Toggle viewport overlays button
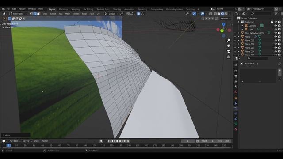 [x=203, y=14]
